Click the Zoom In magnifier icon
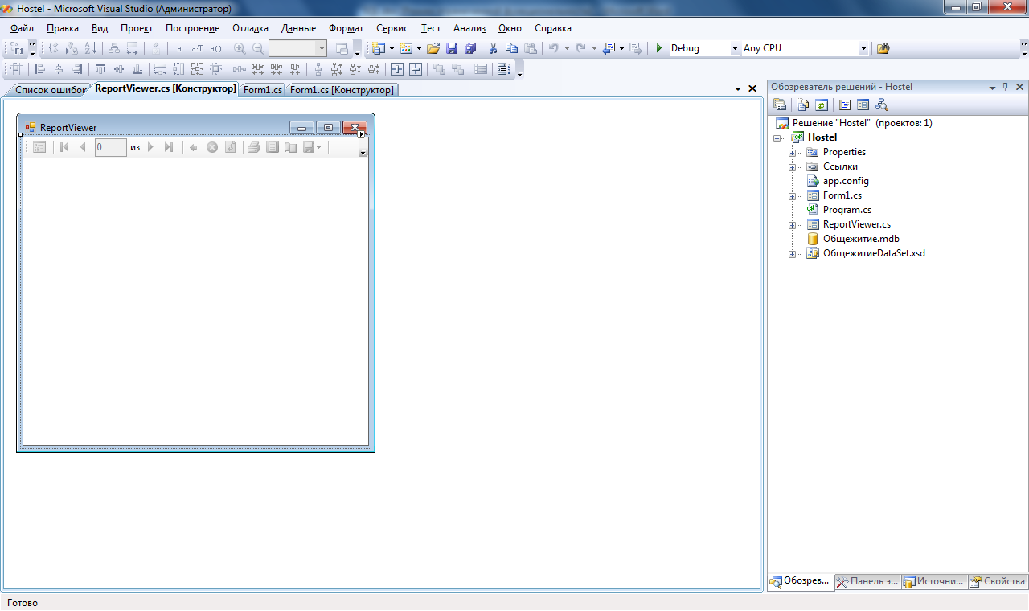1029x611 pixels. pyautogui.click(x=240, y=48)
